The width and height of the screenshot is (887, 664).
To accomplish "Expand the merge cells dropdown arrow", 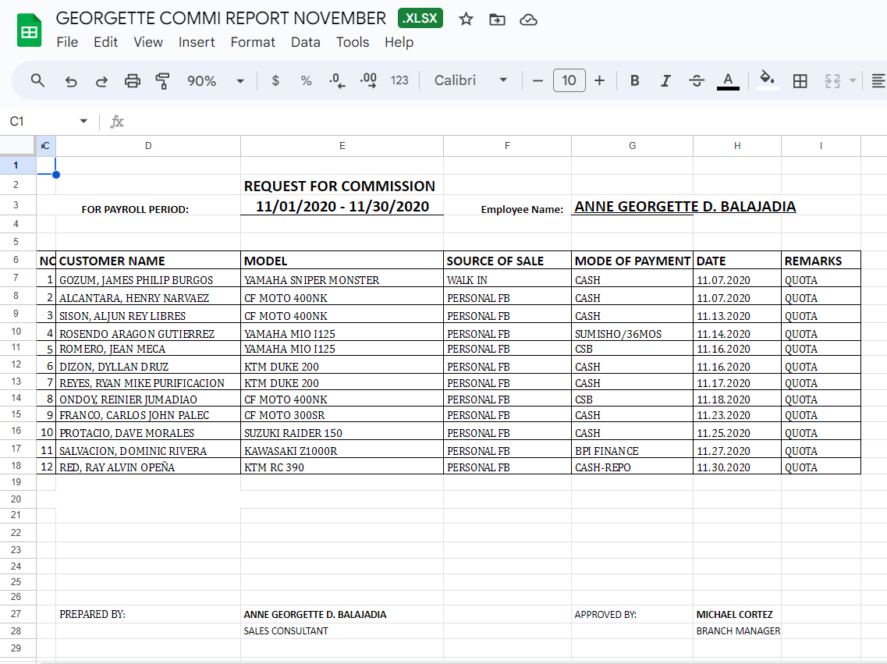I will 853,81.
